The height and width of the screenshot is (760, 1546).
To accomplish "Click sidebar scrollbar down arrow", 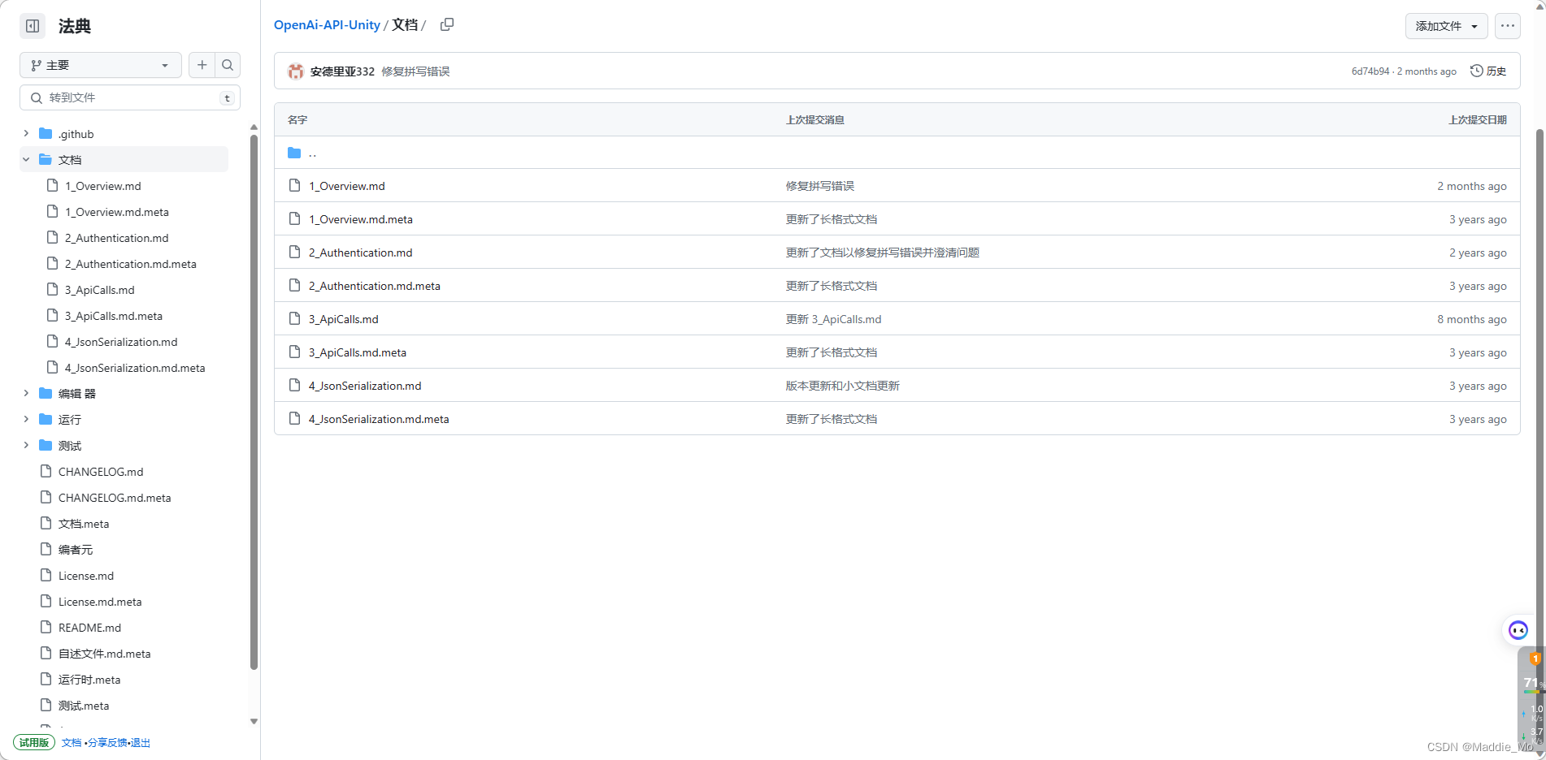I will [x=254, y=721].
